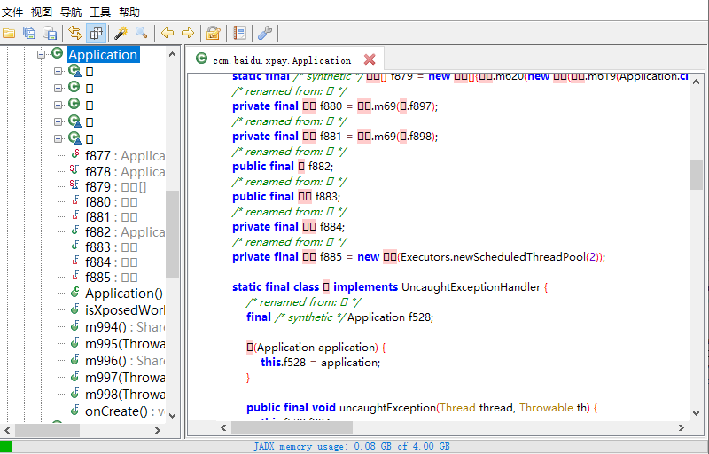709x454 pixels.
Task: Click Executors.newScheduledThreadPool in the code
Action: click(x=494, y=257)
